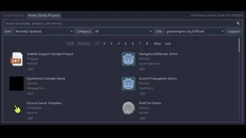246x138 pixels.
Task: Go to page 7
Action: 140,44
